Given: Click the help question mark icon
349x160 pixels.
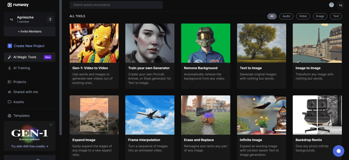Looking at the screenshot, I should (331, 5).
